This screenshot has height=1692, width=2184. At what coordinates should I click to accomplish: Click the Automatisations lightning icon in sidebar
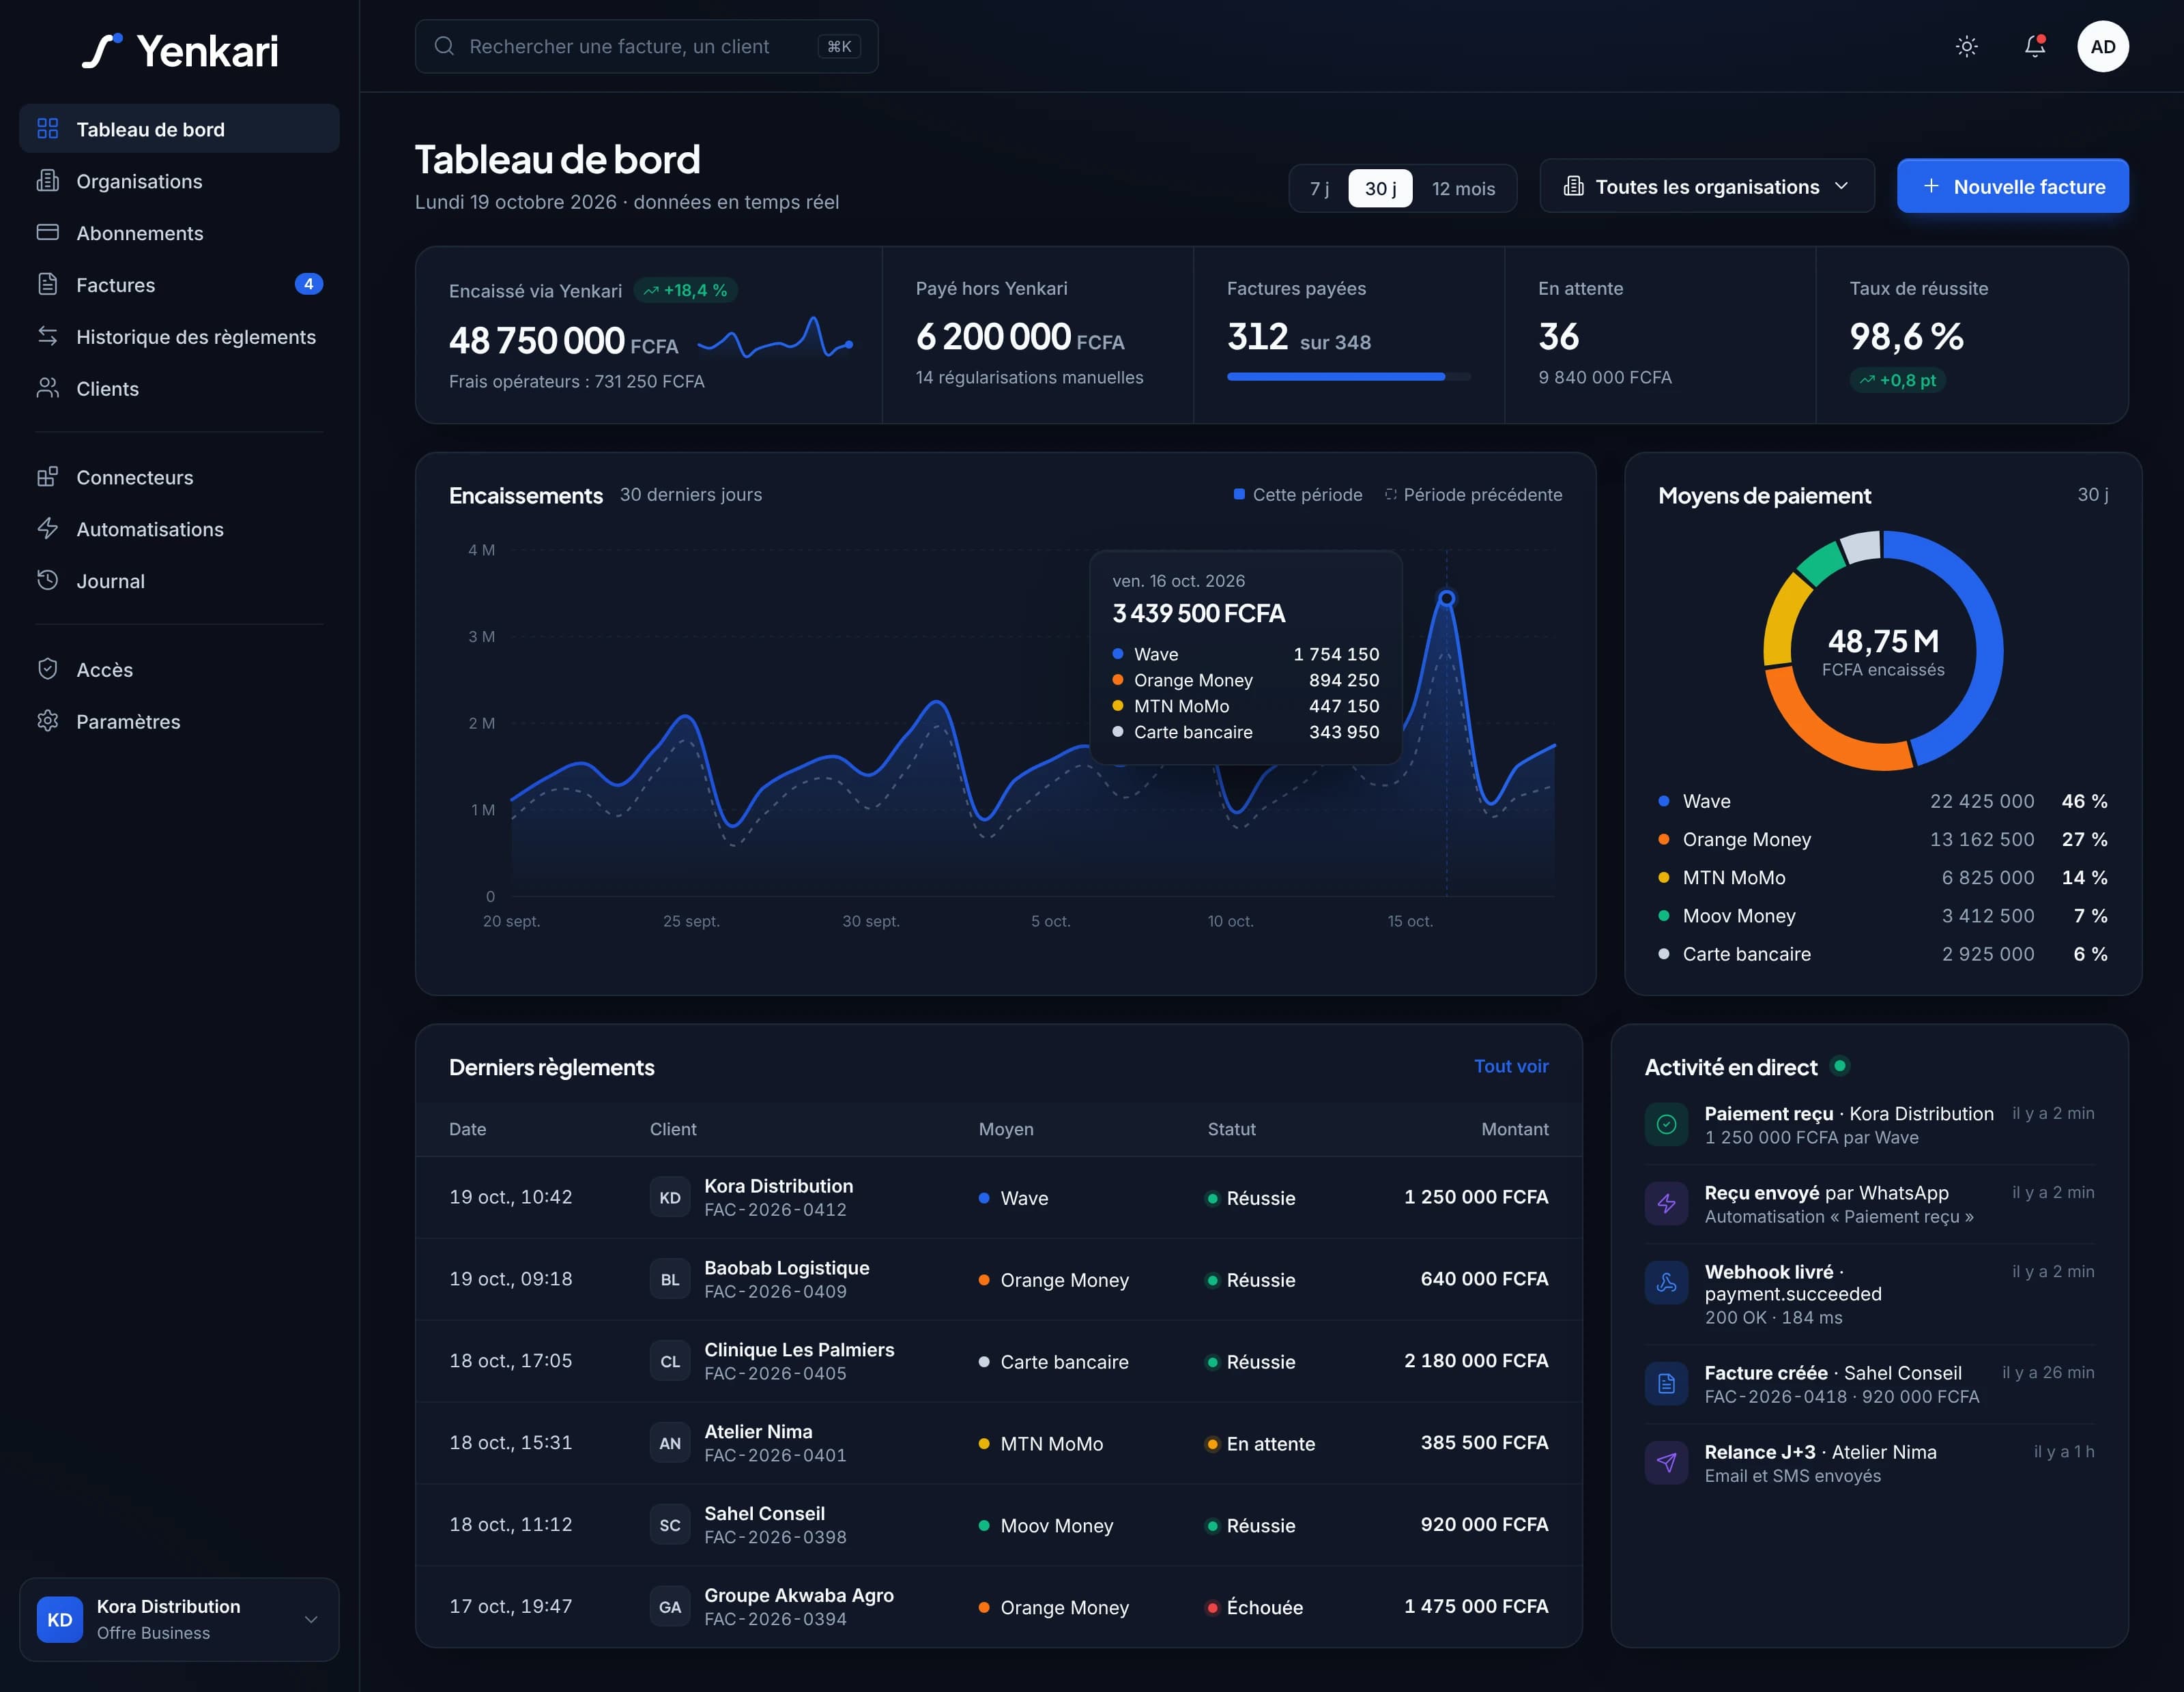pyautogui.click(x=47, y=529)
